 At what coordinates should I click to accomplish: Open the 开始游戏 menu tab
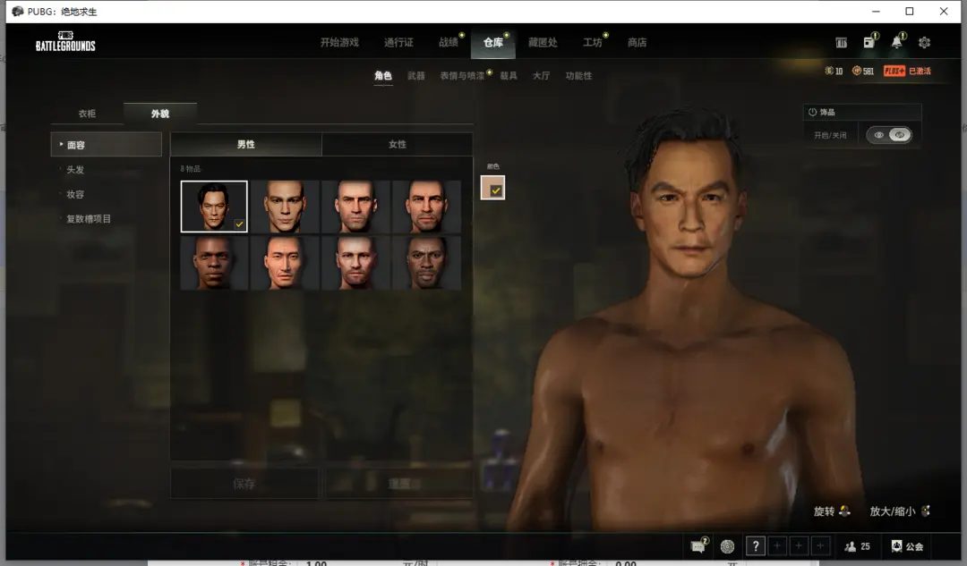(339, 43)
